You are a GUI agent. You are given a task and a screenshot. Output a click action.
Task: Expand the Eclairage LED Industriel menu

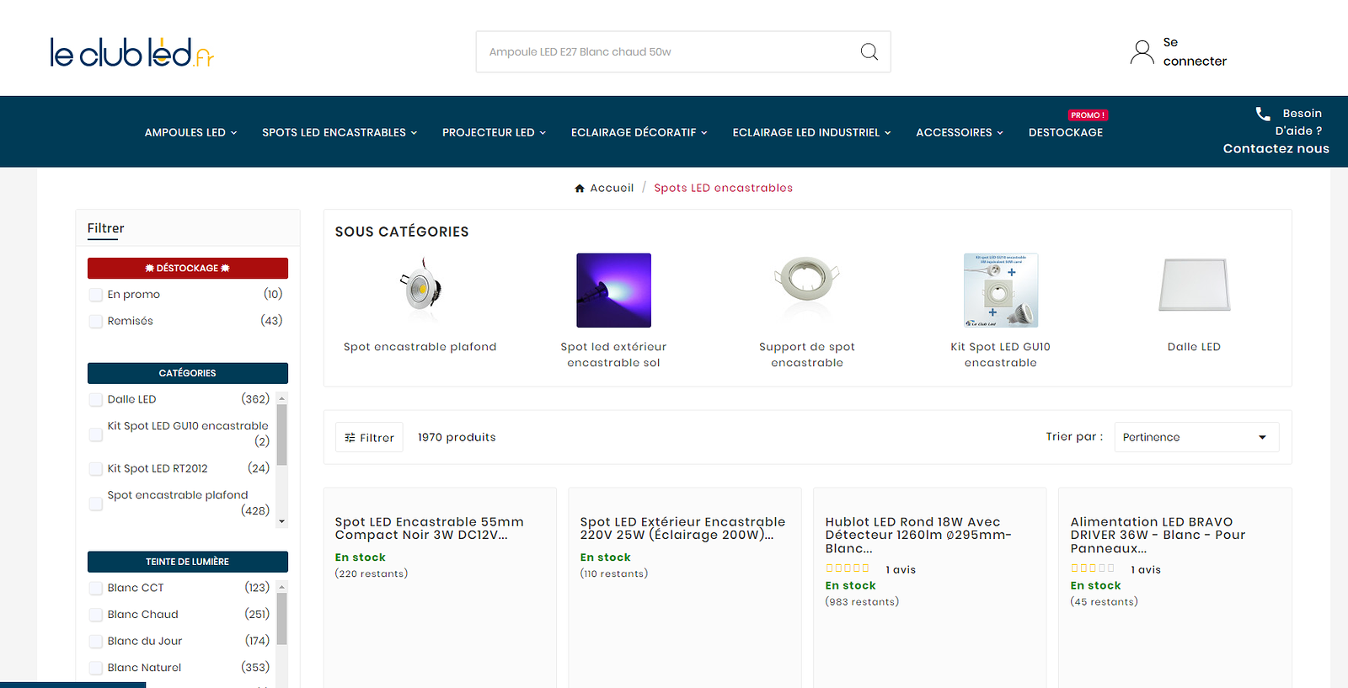click(812, 132)
